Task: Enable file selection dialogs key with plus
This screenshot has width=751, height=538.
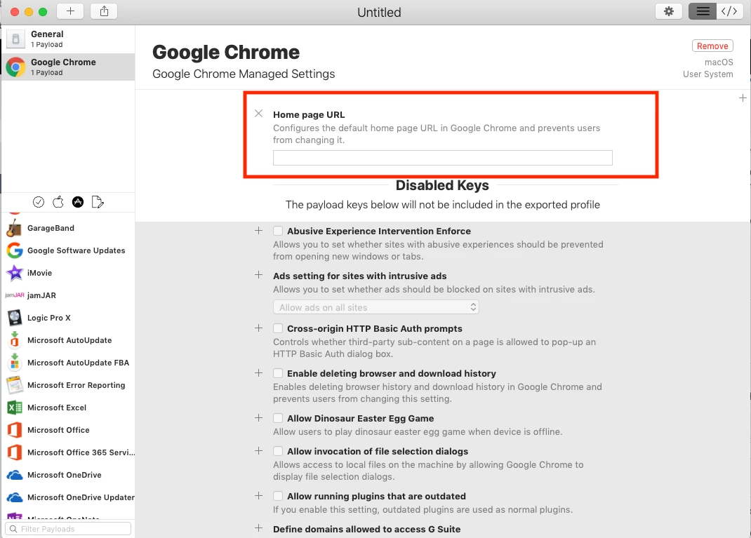Action: (x=258, y=451)
